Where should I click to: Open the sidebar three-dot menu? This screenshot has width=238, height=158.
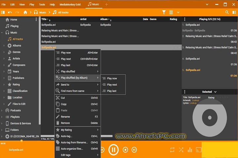pos(36,19)
